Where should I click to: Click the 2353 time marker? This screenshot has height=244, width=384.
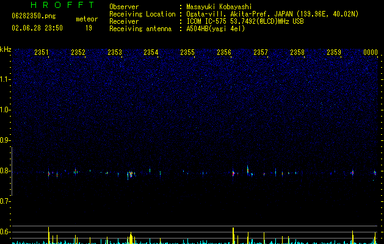(115, 52)
